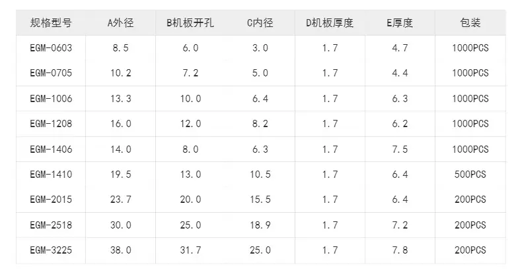Click the 规格型号 column header
Screen dimensions: 522x278
(x=51, y=23)
